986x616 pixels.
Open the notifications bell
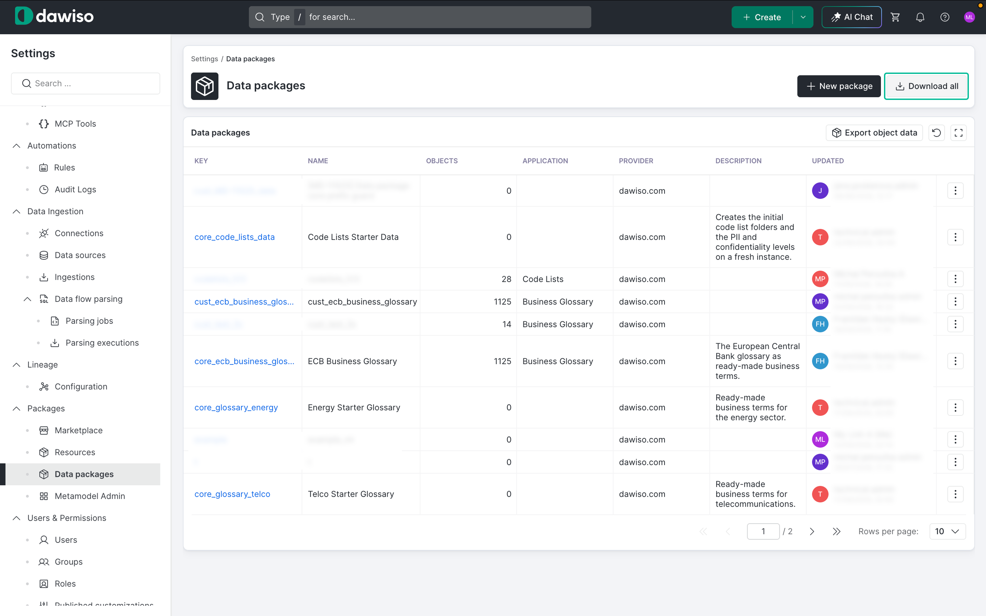(920, 17)
